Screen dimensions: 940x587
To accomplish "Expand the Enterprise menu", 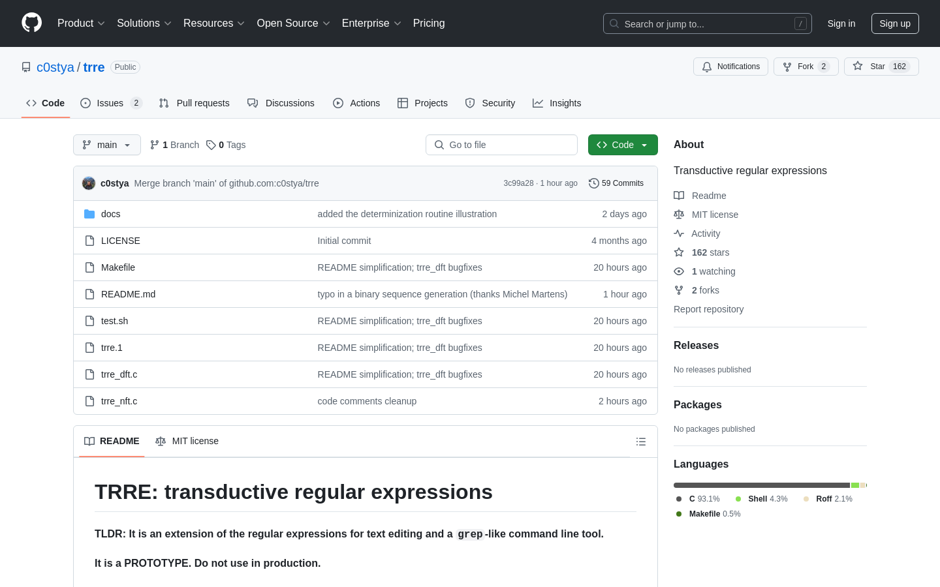I will click(x=371, y=23).
